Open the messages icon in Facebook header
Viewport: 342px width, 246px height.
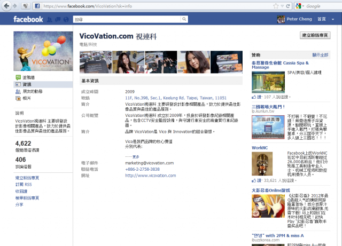click(x=58, y=19)
